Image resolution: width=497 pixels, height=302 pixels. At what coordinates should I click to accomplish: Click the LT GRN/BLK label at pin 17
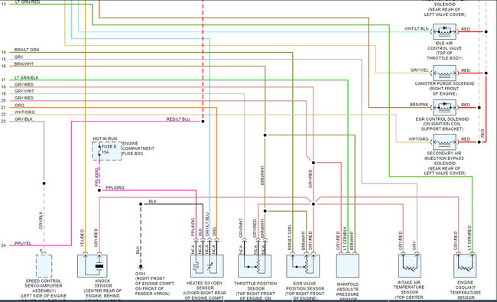coord(26,78)
